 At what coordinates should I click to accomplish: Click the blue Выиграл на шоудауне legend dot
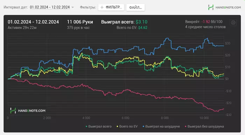(143, 126)
